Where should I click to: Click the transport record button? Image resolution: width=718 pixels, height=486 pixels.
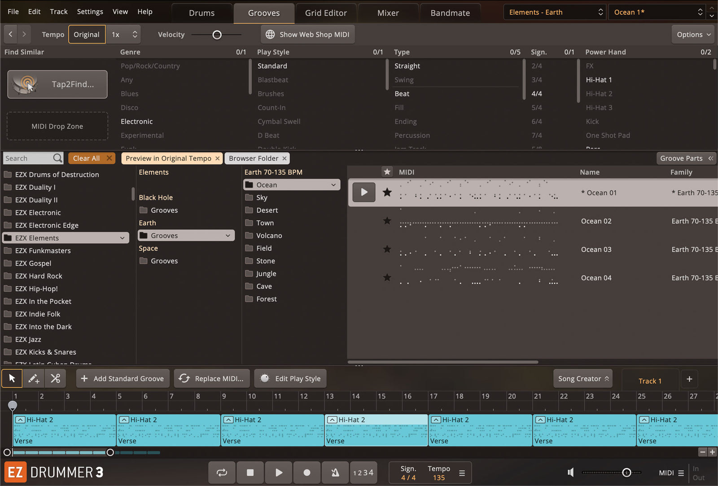click(307, 473)
